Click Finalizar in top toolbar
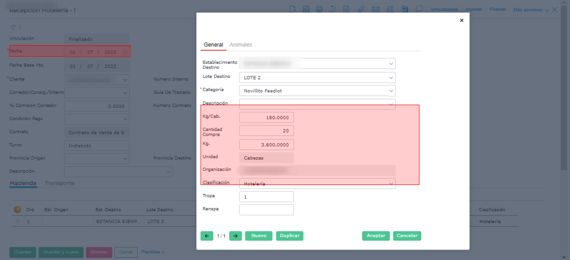 coord(498,9)
